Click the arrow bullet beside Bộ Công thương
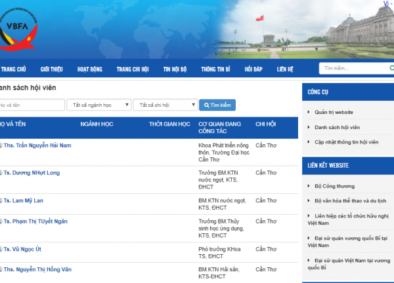 (309, 186)
